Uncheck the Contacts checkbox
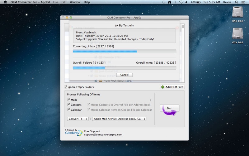Image resolution: width=249 pixels, height=156 pixels. click(x=69, y=105)
